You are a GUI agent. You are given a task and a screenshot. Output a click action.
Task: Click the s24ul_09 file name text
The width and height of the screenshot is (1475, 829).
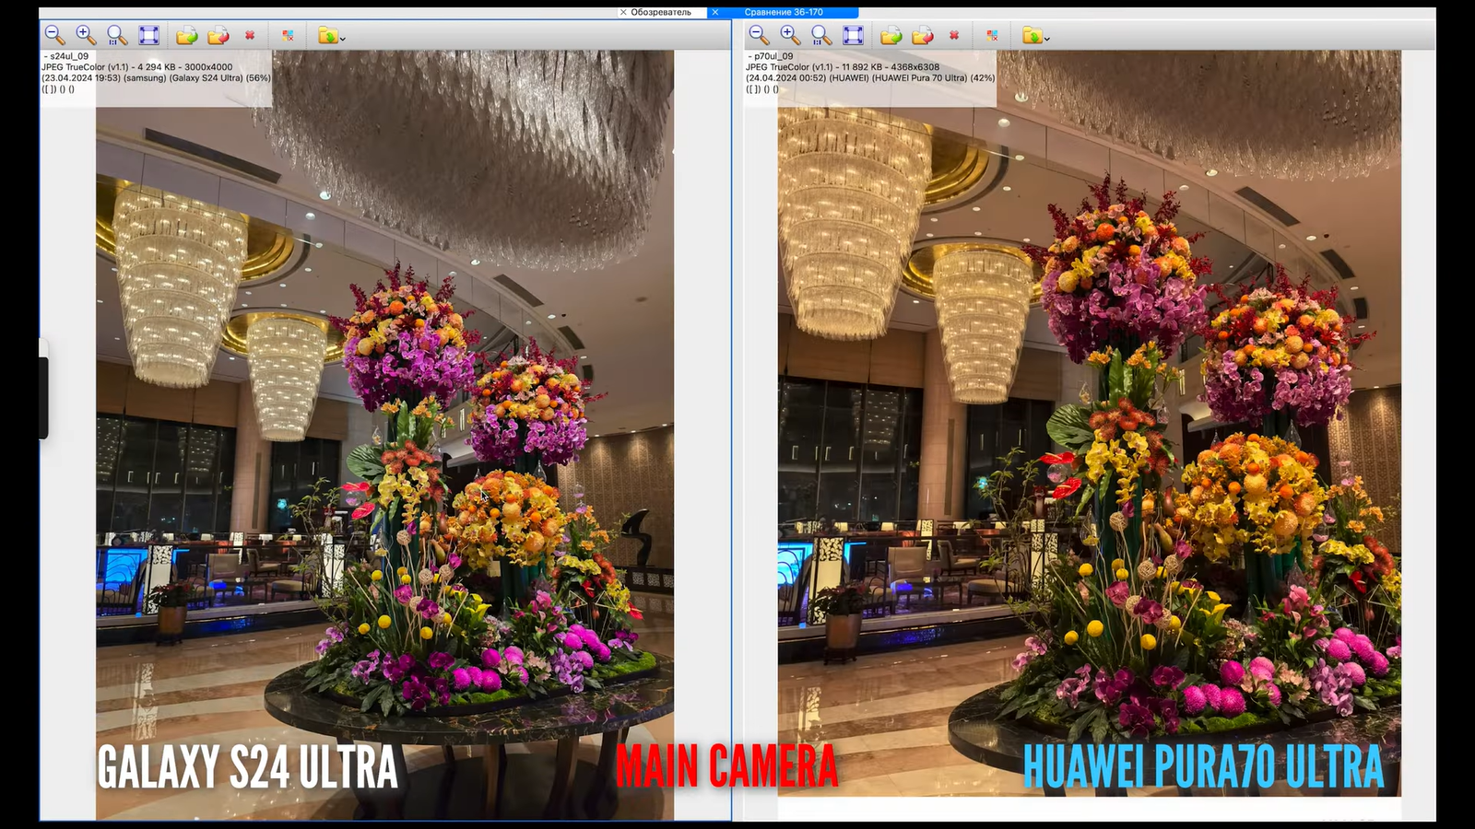point(69,56)
